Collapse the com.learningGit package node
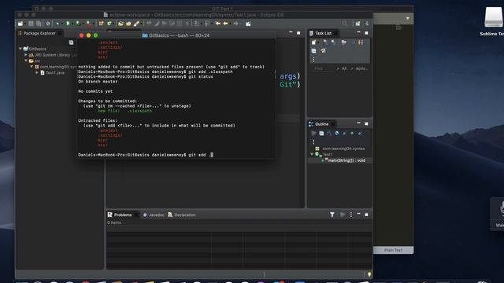504x283 pixels. click(x=31, y=67)
